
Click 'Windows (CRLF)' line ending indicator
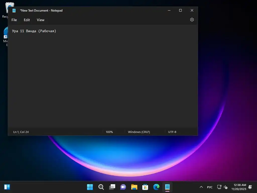pyautogui.click(x=139, y=132)
